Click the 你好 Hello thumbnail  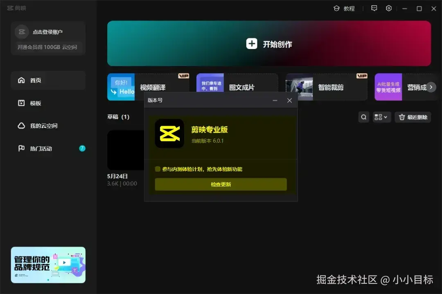(x=121, y=87)
